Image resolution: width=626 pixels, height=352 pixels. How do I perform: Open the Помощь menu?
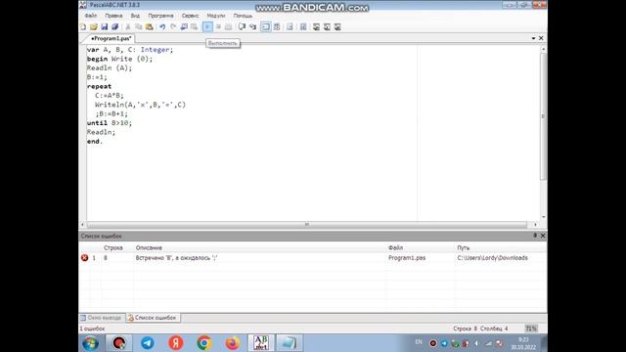tap(243, 16)
